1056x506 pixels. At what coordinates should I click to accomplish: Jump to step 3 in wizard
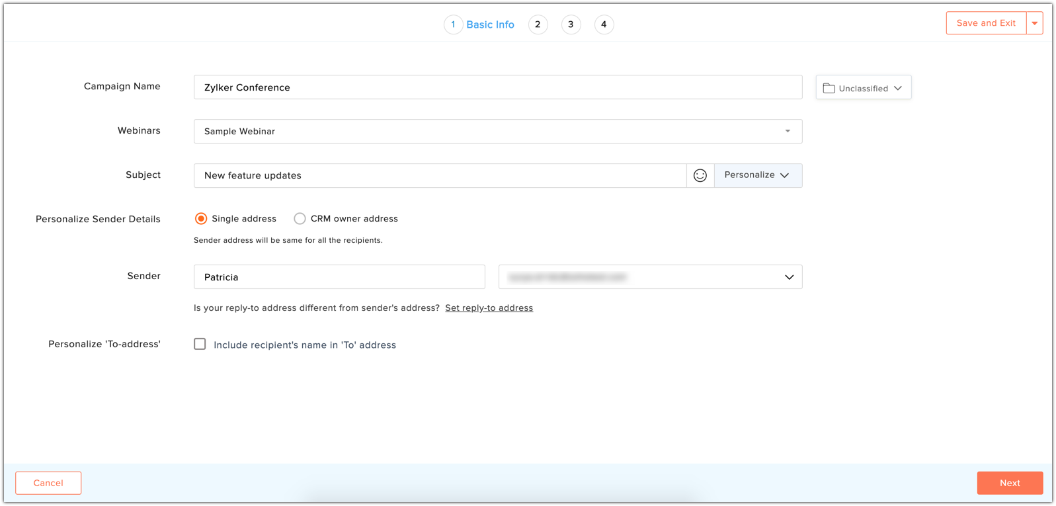[x=571, y=24]
